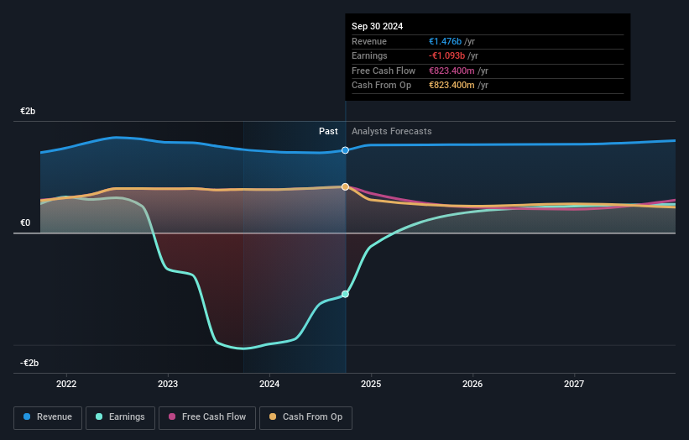Click the -€2b y-axis label
The width and height of the screenshot is (689, 440).
[29, 363]
